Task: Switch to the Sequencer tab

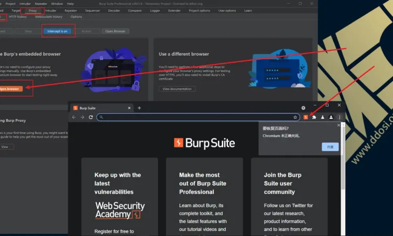Action: [x=92, y=10]
